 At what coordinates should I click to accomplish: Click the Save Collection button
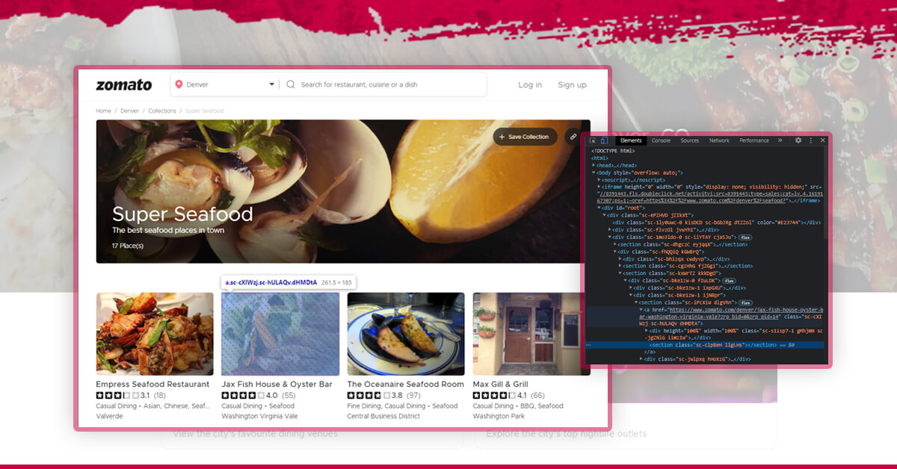(525, 137)
